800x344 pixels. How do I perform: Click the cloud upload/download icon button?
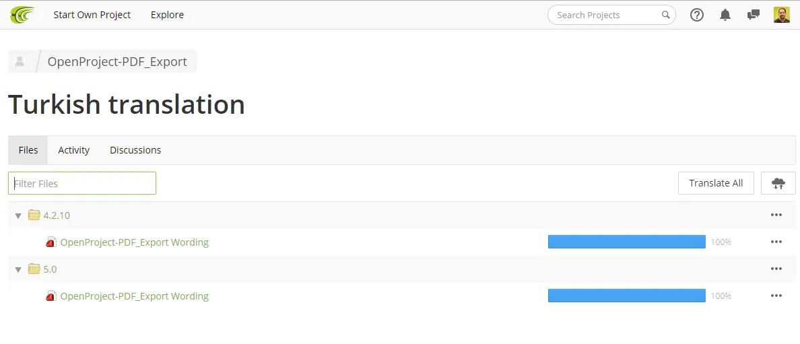pos(778,183)
